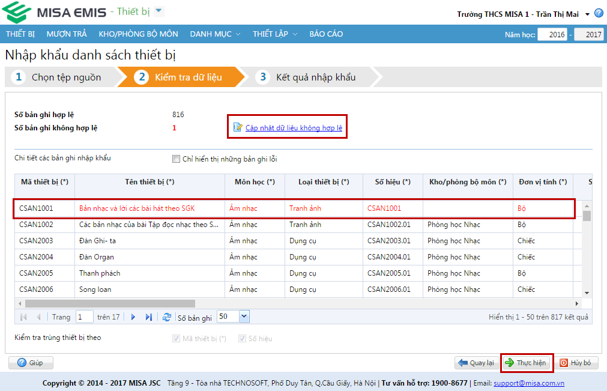Screen dimensions: 607x391
Task: Open the Báo cáo menu
Action: click(326, 34)
